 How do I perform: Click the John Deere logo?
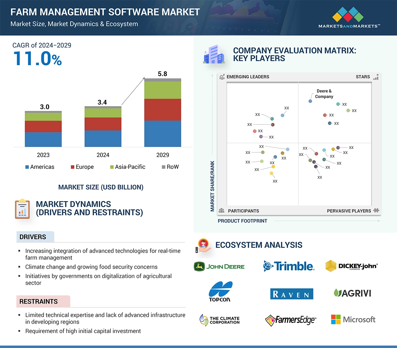219,266
